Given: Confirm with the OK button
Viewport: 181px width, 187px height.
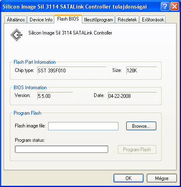Looking at the screenshot, I should (128, 178).
